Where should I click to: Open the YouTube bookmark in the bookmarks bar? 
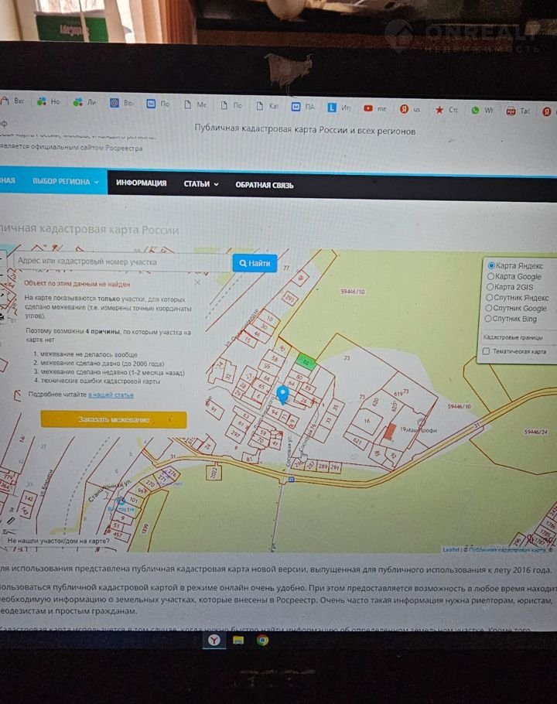368,109
